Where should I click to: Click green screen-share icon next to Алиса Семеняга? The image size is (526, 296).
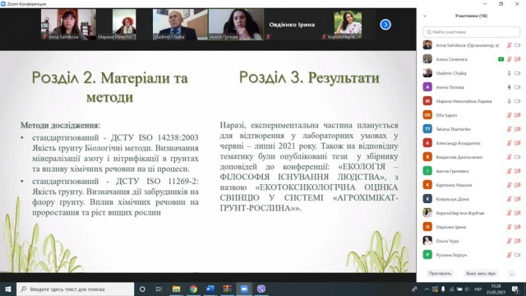pyautogui.click(x=501, y=59)
